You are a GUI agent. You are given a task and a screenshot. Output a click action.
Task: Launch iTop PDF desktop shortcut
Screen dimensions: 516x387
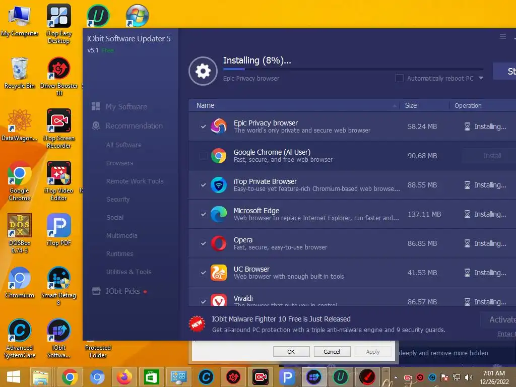(x=58, y=229)
